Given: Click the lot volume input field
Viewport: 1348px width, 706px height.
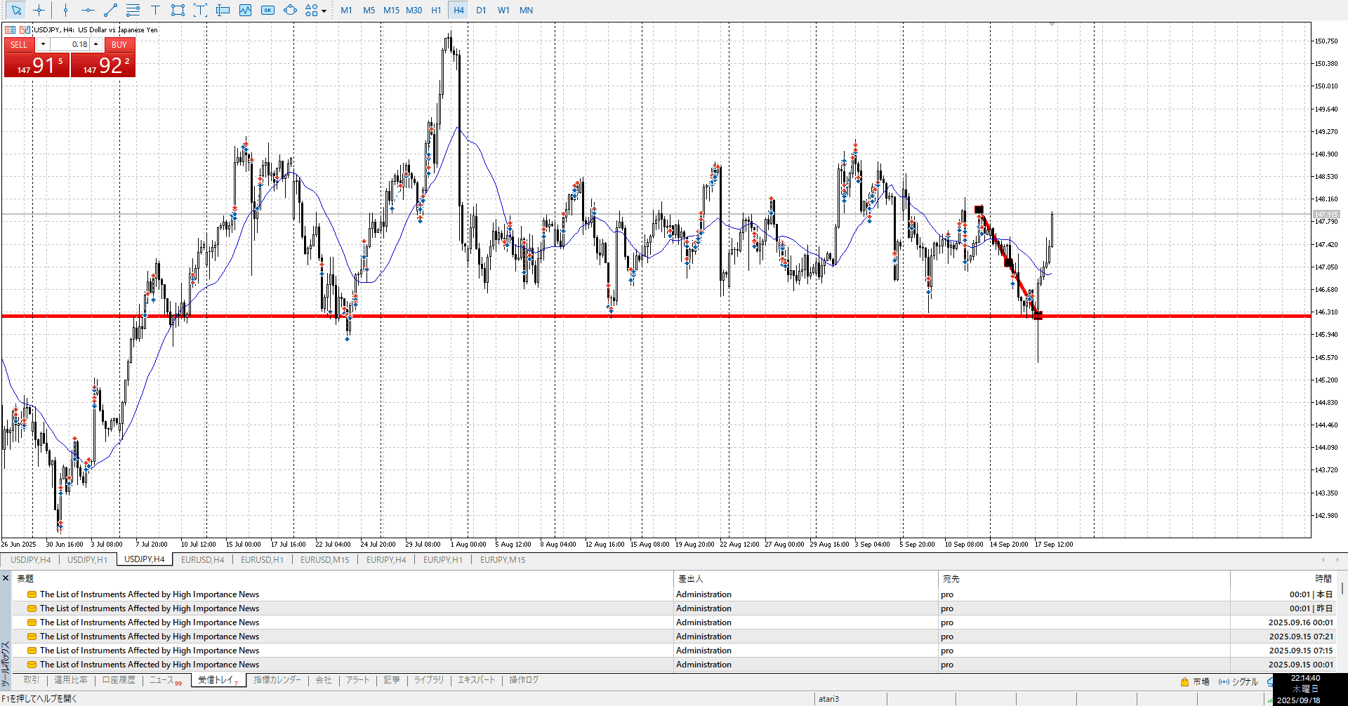Looking at the screenshot, I should (70, 44).
